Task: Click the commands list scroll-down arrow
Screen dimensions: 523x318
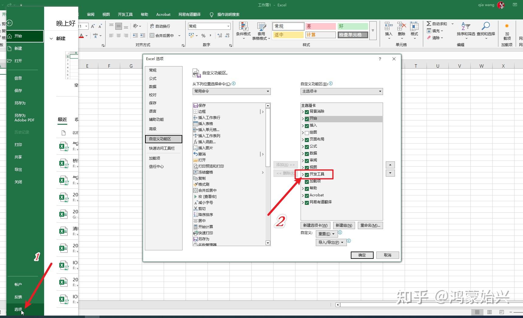Action: [268, 243]
